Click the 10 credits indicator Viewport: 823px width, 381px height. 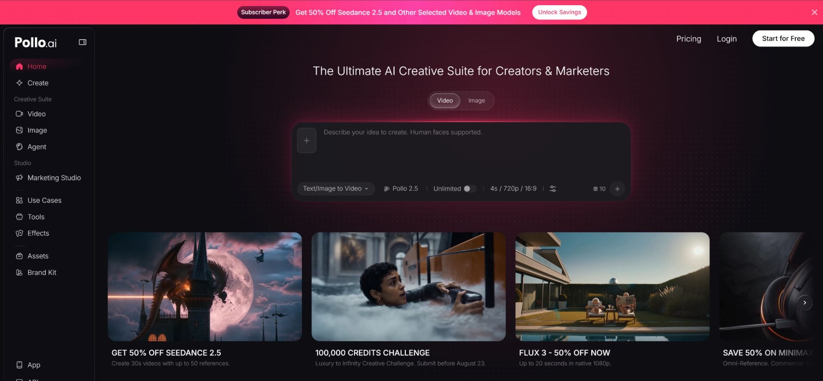[599, 189]
